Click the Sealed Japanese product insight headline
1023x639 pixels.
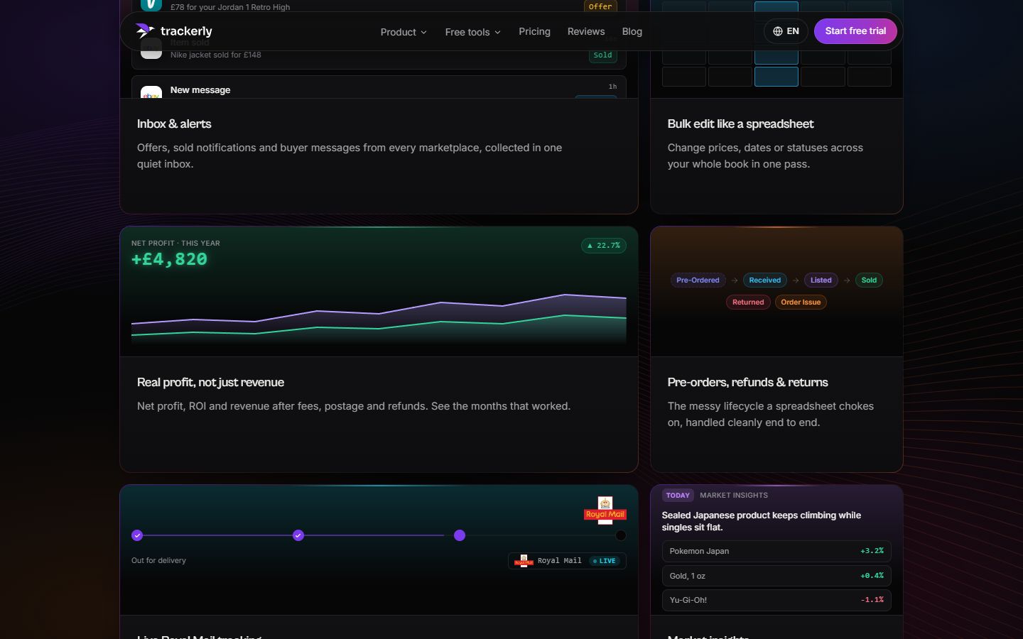point(761,521)
